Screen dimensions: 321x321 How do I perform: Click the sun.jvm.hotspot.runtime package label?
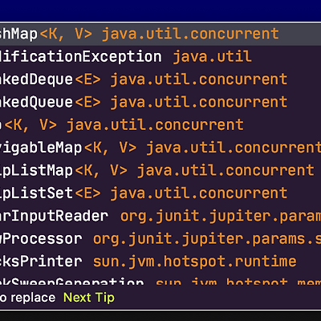coord(194,262)
